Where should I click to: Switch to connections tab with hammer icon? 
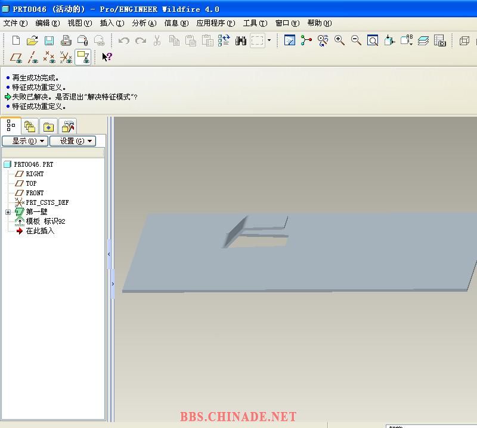pyautogui.click(x=67, y=126)
